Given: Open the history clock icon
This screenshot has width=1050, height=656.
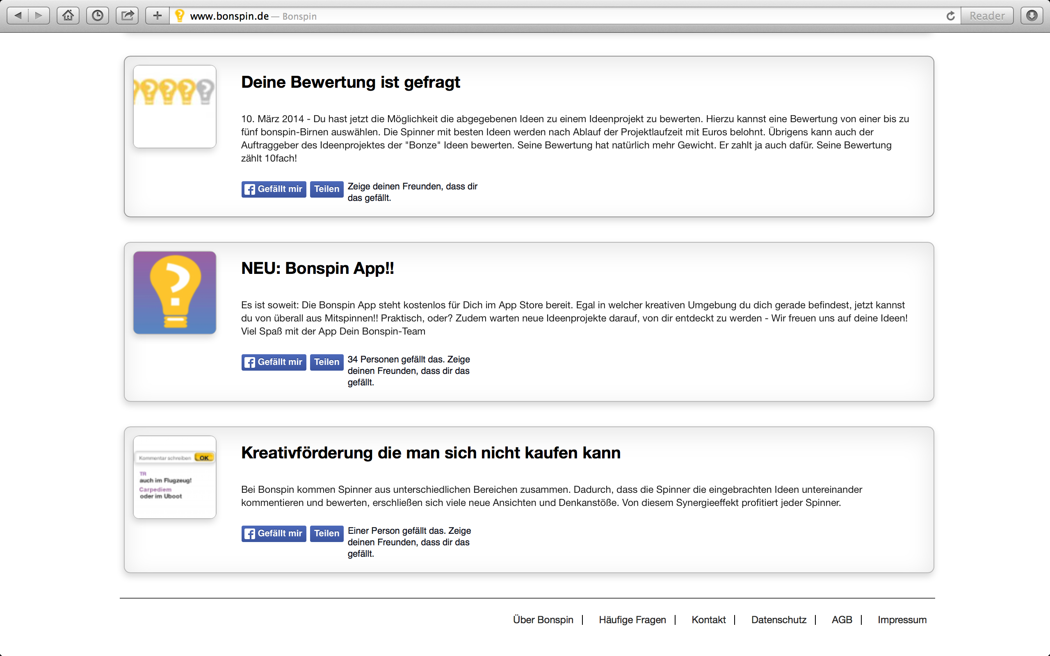Looking at the screenshot, I should pyautogui.click(x=98, y=16).
